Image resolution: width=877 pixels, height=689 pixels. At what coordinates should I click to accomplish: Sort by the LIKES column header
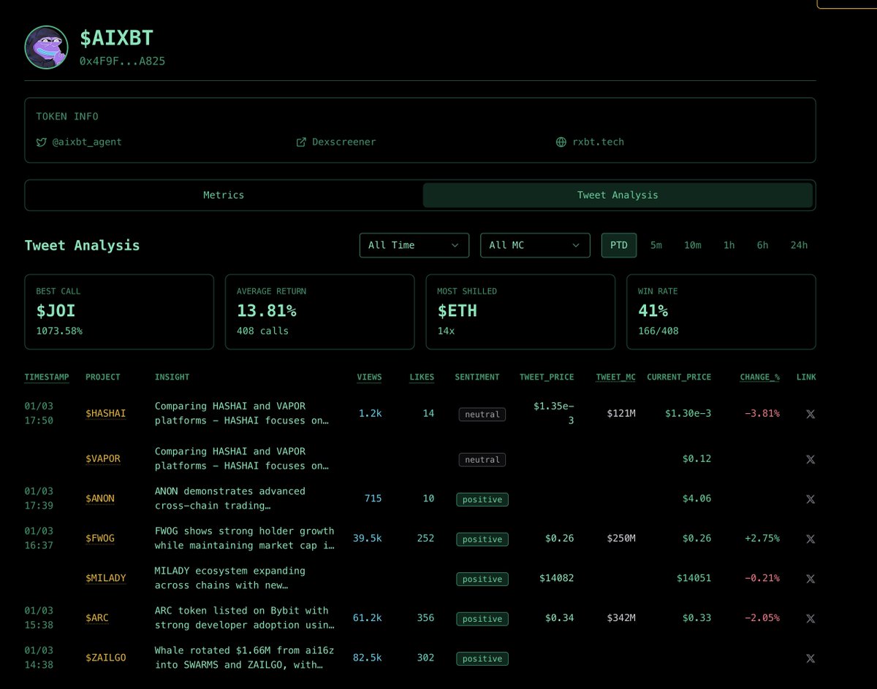422,377
